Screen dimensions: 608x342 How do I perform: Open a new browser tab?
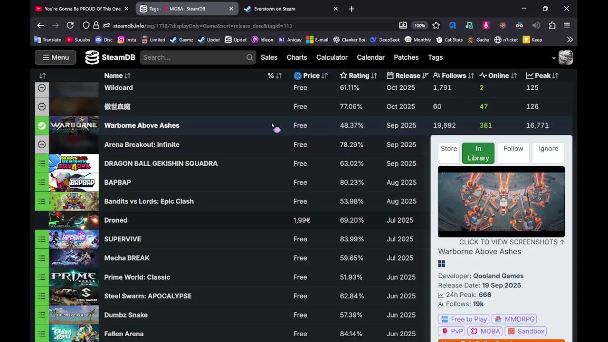[x=351, y=9]
